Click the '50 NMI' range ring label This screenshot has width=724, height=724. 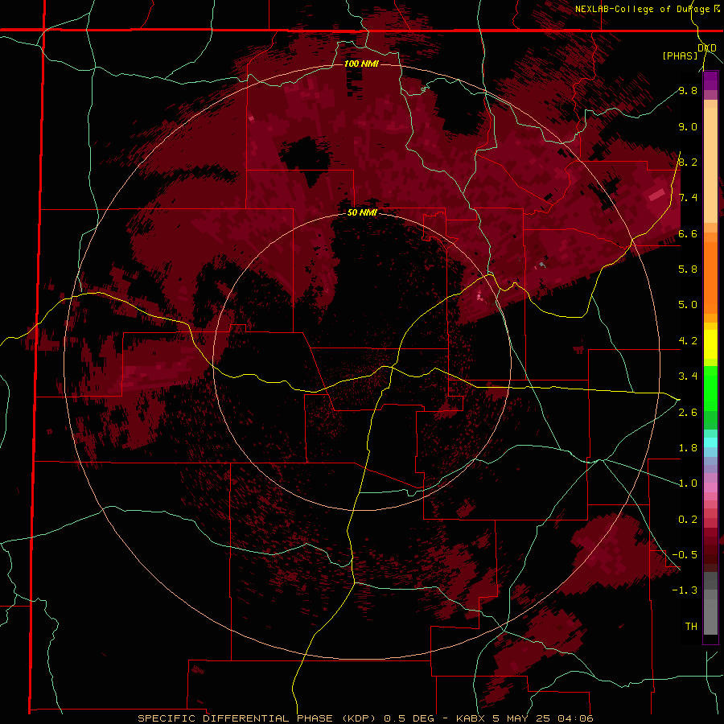362,213
